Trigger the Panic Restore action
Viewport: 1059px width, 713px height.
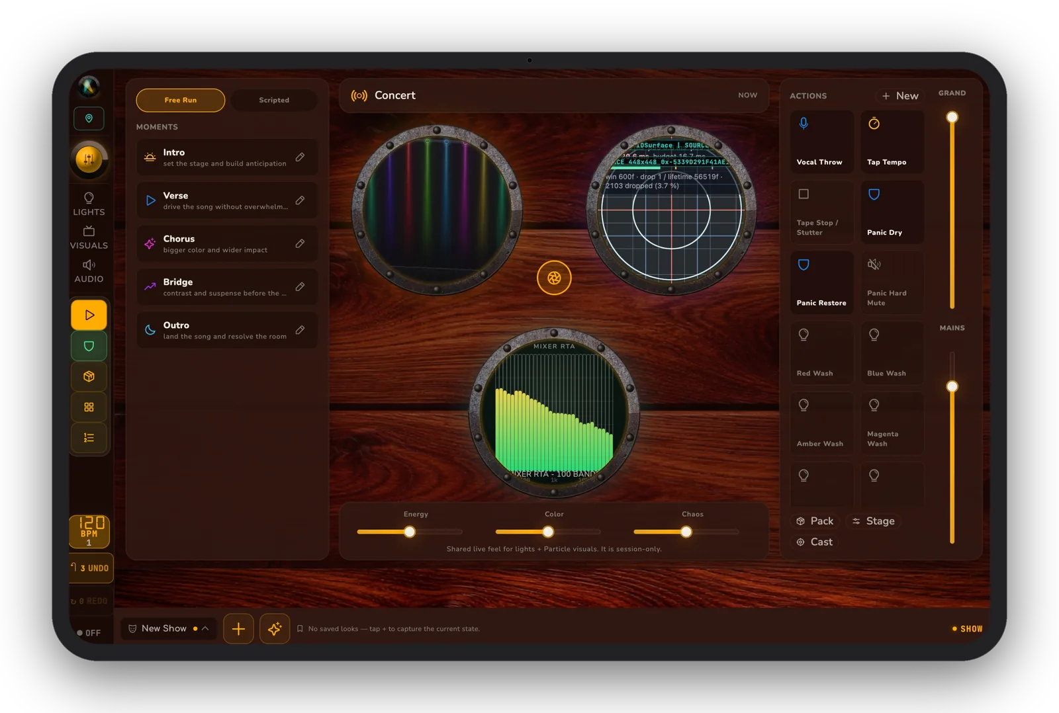(821, 282)
